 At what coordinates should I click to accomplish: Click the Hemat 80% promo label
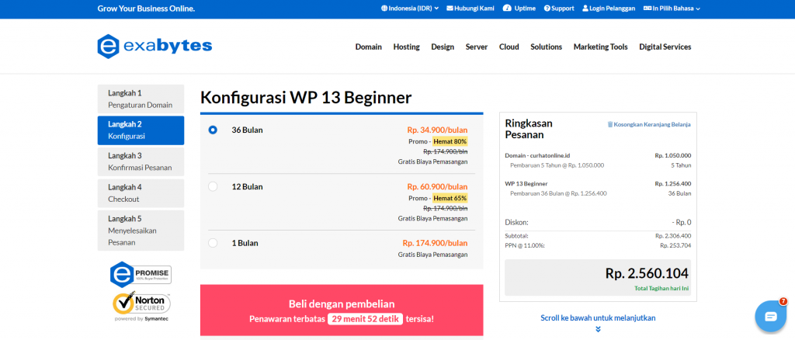click(450, 141)
